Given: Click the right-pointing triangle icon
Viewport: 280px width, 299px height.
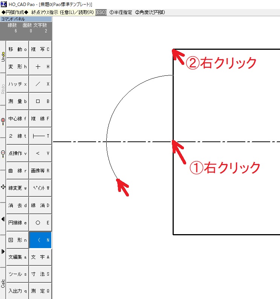Looking at the screenshot, I should [x=3, y=251].
